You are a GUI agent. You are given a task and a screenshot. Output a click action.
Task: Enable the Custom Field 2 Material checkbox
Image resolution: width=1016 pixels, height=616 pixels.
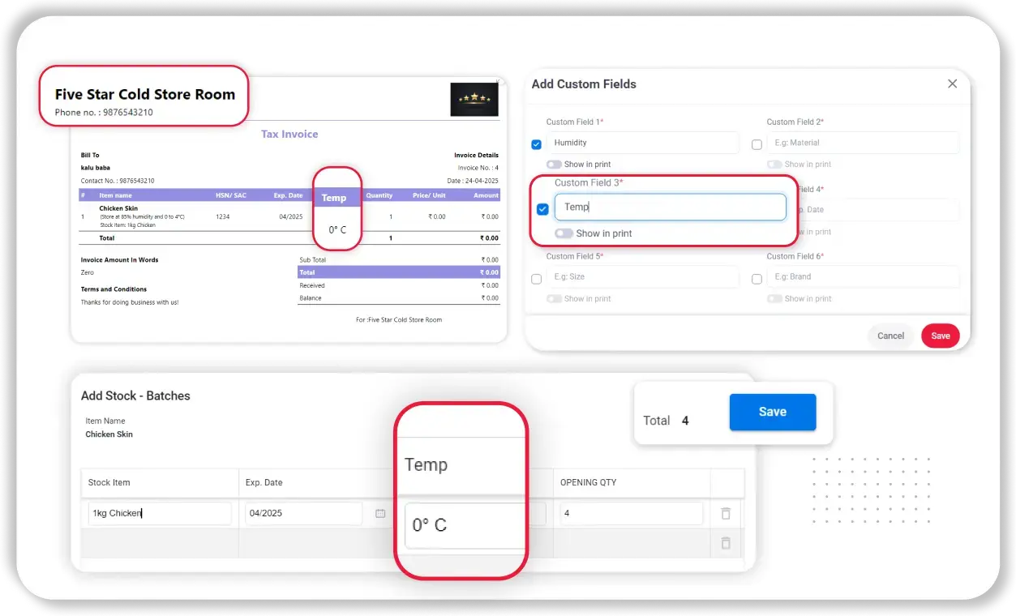[x=757, y=144]
